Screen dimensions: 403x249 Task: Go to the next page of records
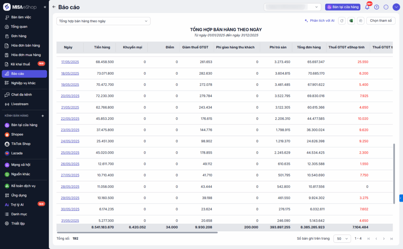pyautogui.click(x=384, y=239)
